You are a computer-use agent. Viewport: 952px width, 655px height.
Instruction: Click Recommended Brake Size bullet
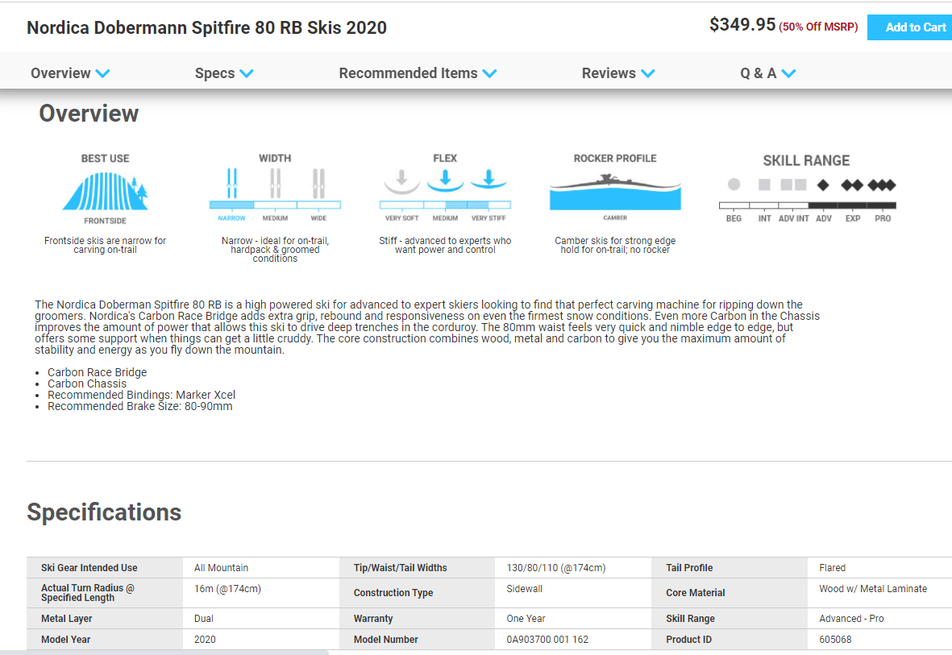pos(139,406)
